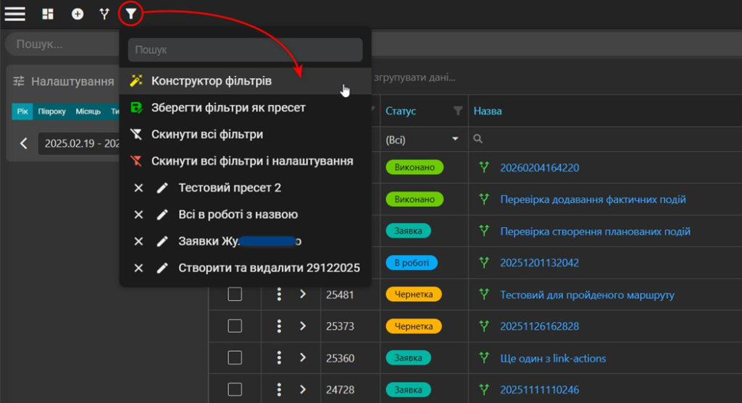Tick checkbox for row 25373
Image resolution: width=742 pixels, height=403 pixels.
[235, 326]
